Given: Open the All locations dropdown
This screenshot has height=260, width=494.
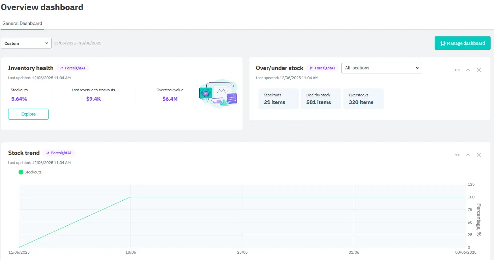Looking at the screenshot, I should (x=381, y=68).
